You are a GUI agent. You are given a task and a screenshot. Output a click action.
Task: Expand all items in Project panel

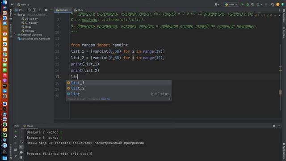[x=34, y=10]
